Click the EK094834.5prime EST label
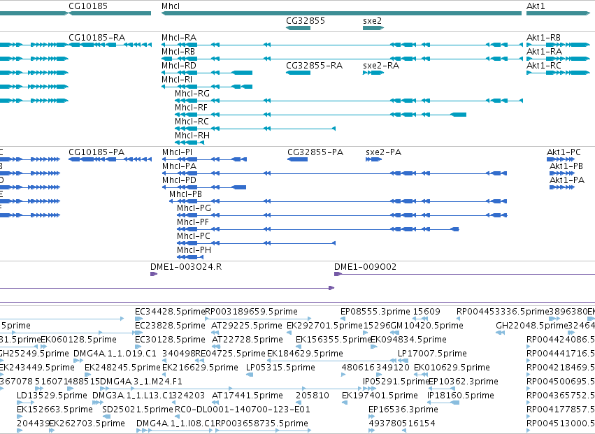 pyautogui.click(x=408, y=340)
